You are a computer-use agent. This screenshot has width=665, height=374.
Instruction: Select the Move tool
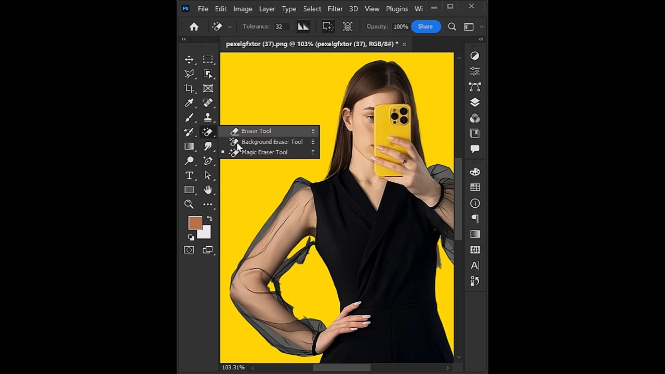[x=189, y=60]
